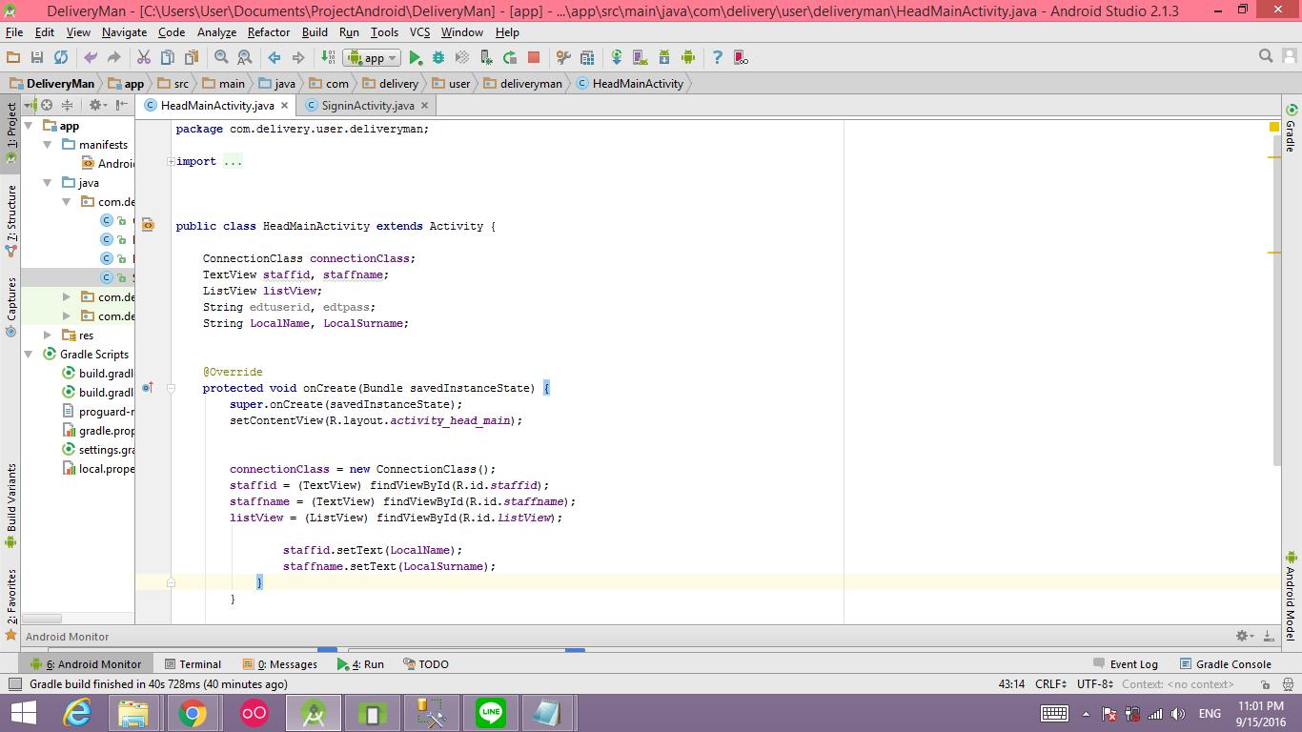
Task: Open the Android Device Monitor icon
Action: (x=688, y=58)
